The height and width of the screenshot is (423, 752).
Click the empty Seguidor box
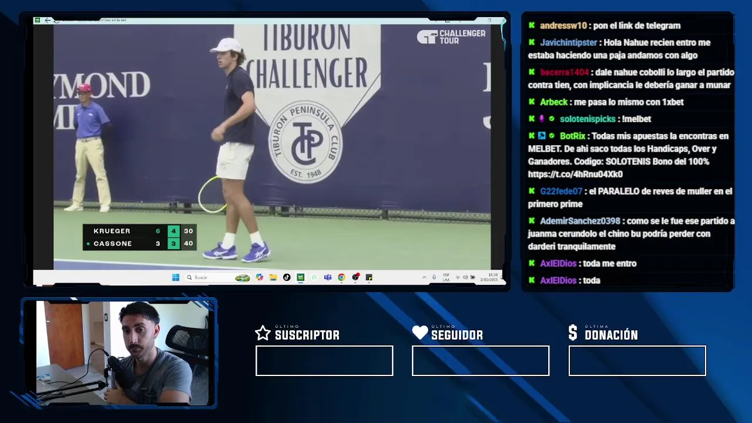pos(481,361)
